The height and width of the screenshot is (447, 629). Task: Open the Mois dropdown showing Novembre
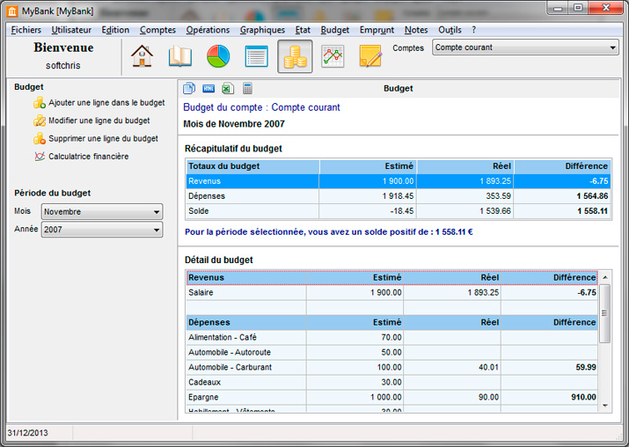(102, 212)
